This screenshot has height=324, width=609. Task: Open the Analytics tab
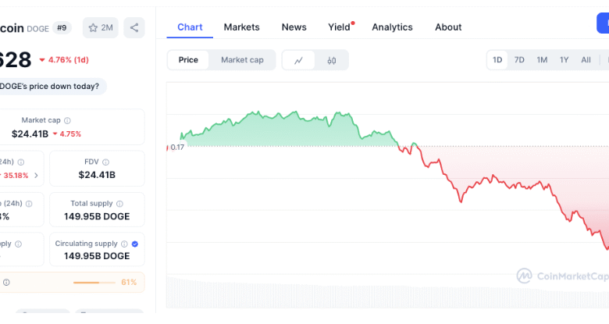[x=392, y=27]
